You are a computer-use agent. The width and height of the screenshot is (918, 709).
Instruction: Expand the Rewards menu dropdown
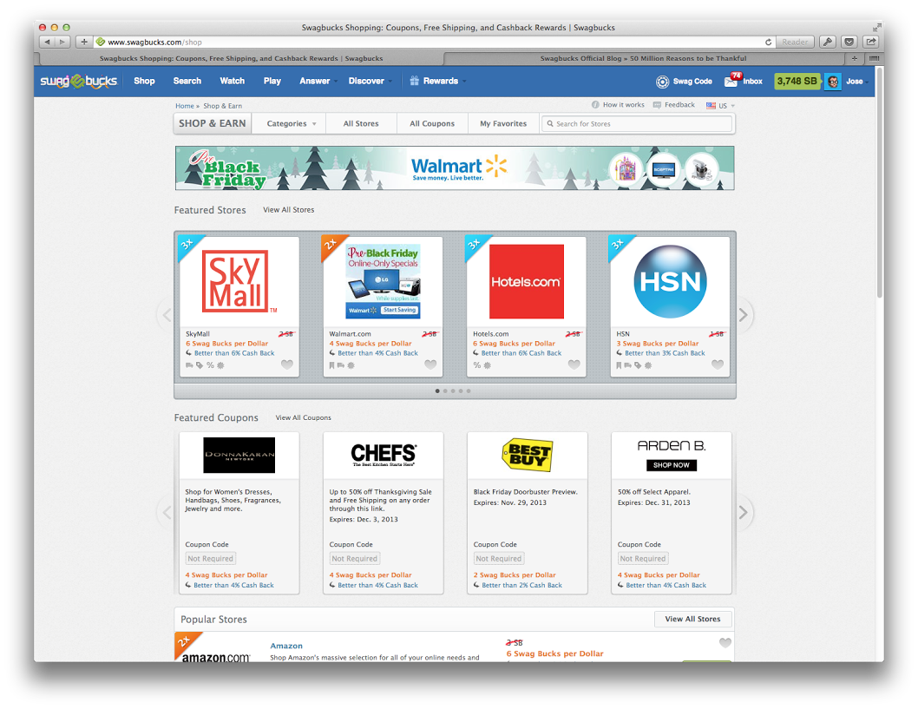pos(464,82)
